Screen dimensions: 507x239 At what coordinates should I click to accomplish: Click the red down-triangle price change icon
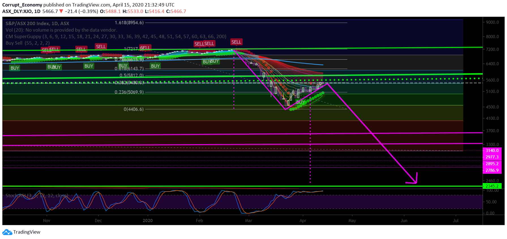click(x=61, y=11)
